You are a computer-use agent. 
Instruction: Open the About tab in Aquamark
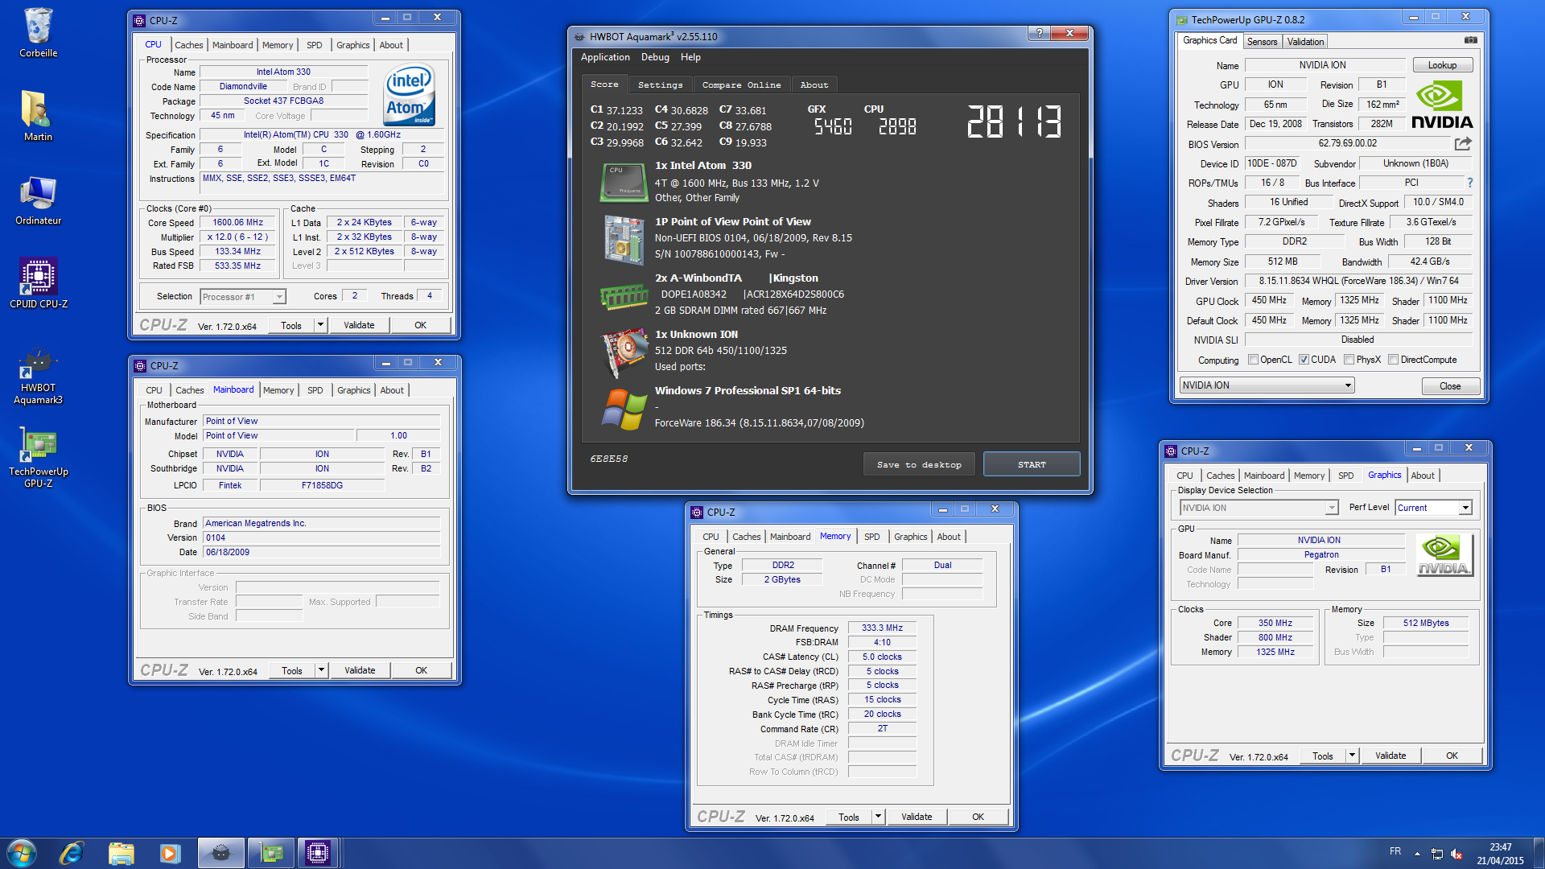click(x=814, y=84)
